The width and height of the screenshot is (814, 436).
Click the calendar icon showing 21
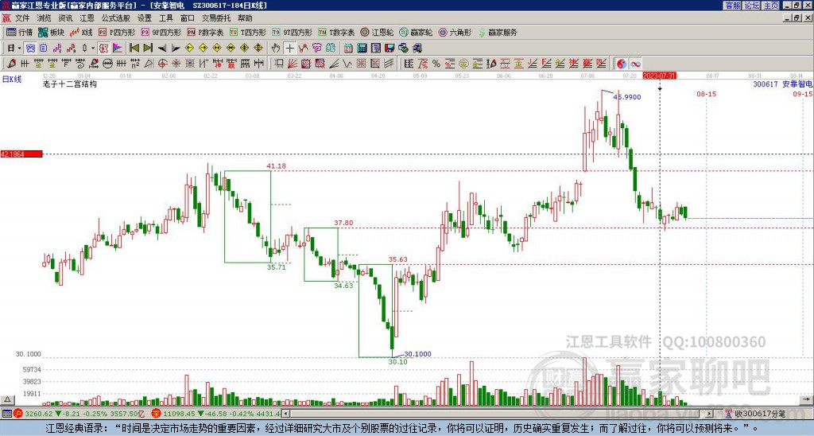(348, 49)
